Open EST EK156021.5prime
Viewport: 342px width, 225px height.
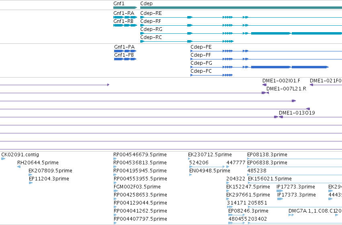pyautogui.click(x=270, y=179)
